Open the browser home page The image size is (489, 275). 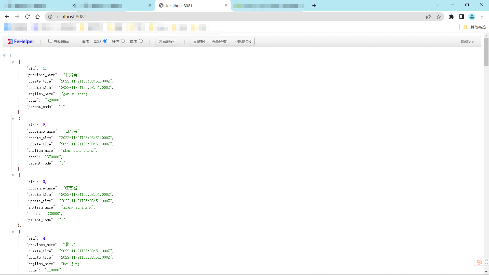tap(38, 17)
